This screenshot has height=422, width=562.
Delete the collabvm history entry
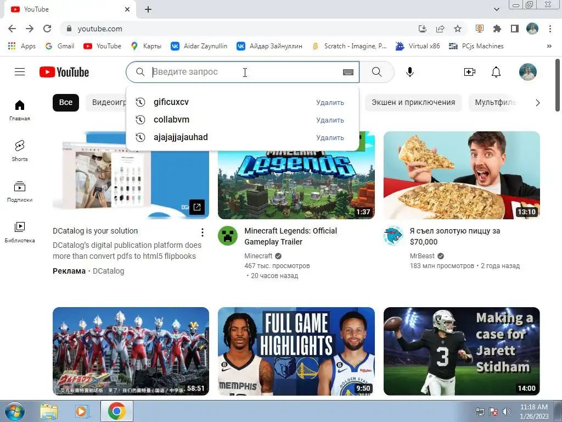tap(330, 120)
